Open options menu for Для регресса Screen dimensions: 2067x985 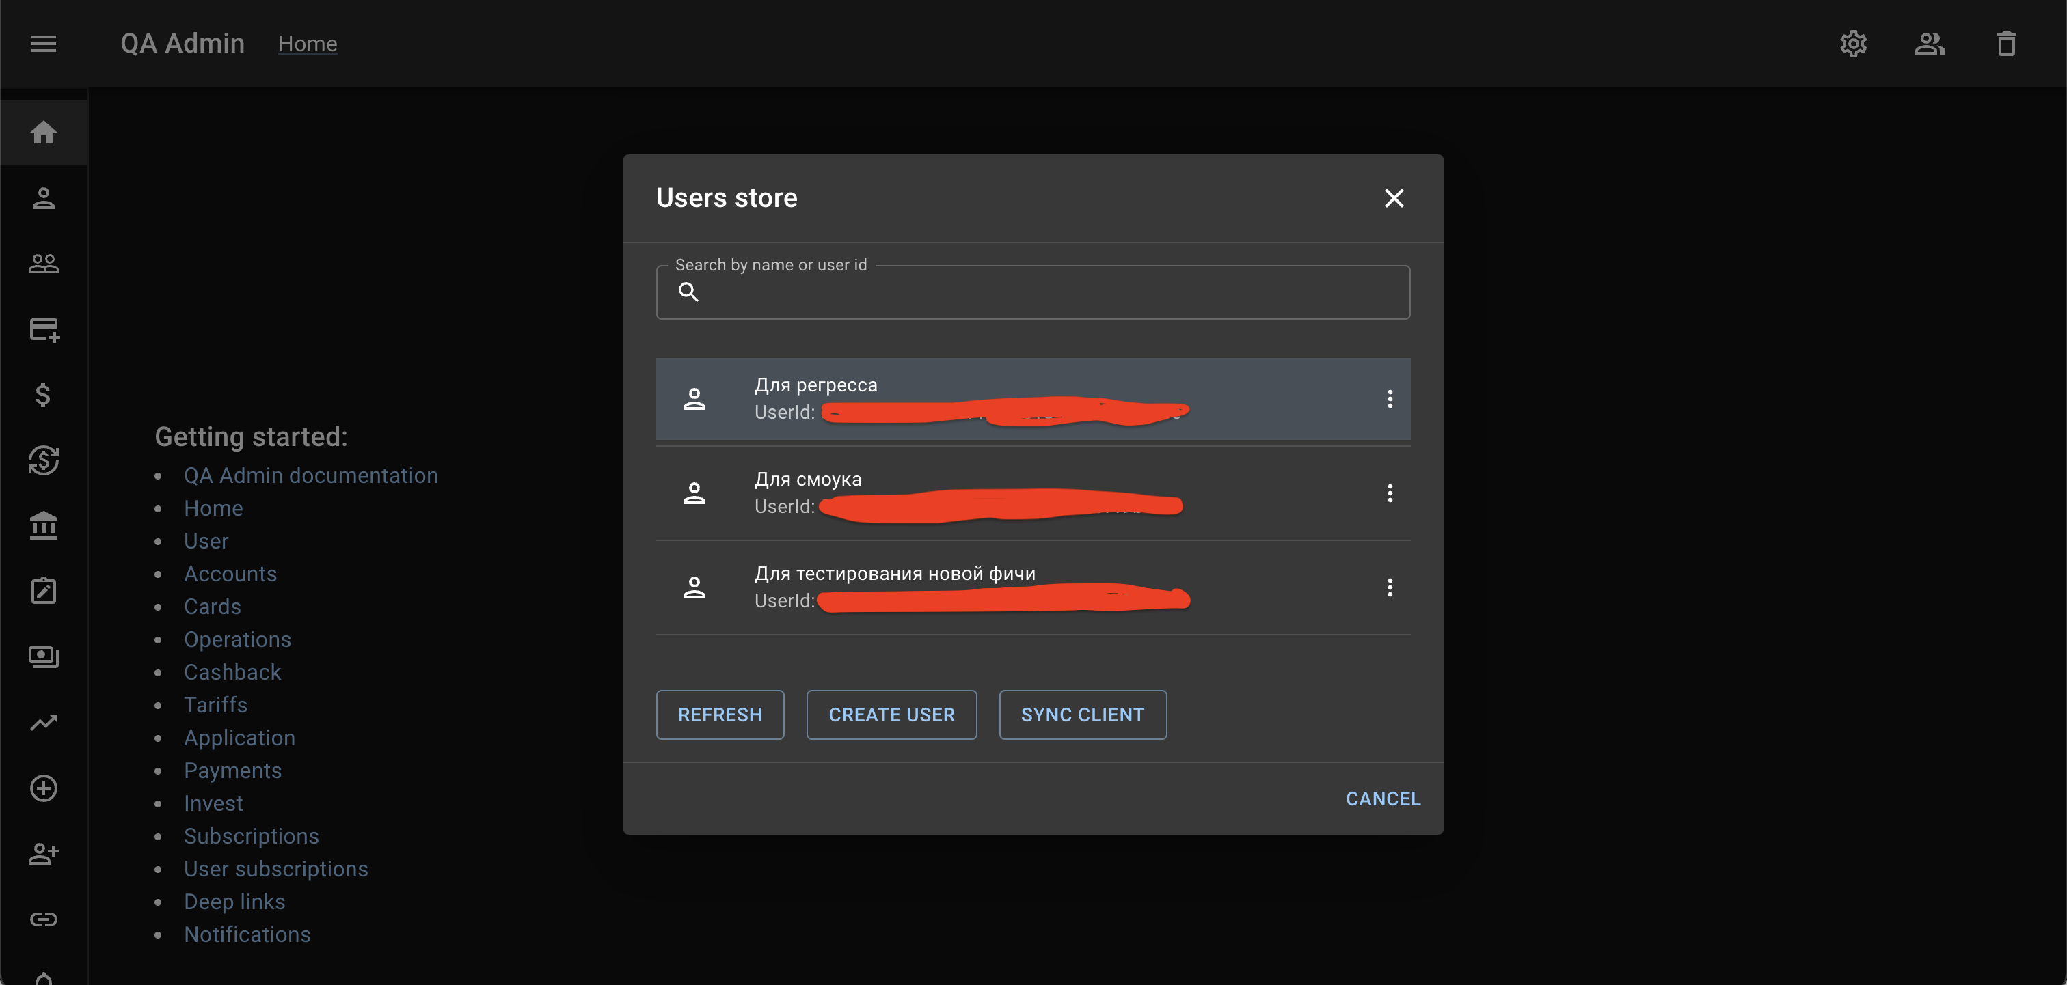pyautogui.click(x=1390, y=399)
